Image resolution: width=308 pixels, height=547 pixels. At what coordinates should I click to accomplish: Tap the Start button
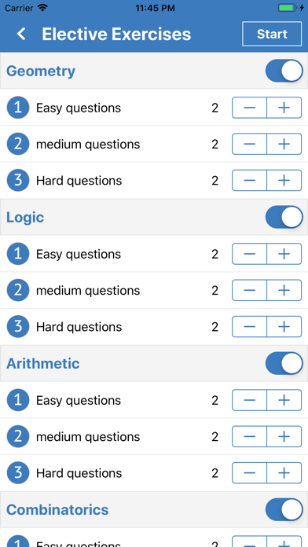coord(272,34)
